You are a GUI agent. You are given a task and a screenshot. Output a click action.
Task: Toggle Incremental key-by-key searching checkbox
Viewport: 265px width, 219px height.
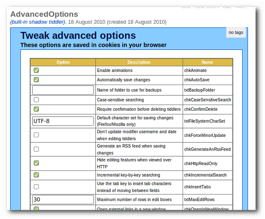[x=36, y=175]
